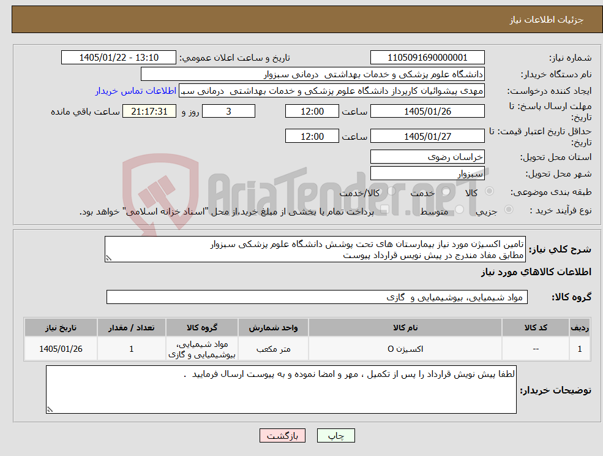Screen dimensions: 603x456
Task: Select the خدمت radio button
Action: [446, 191]
